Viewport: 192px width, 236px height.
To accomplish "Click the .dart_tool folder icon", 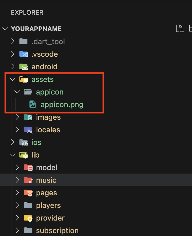I will pos(23,42).
